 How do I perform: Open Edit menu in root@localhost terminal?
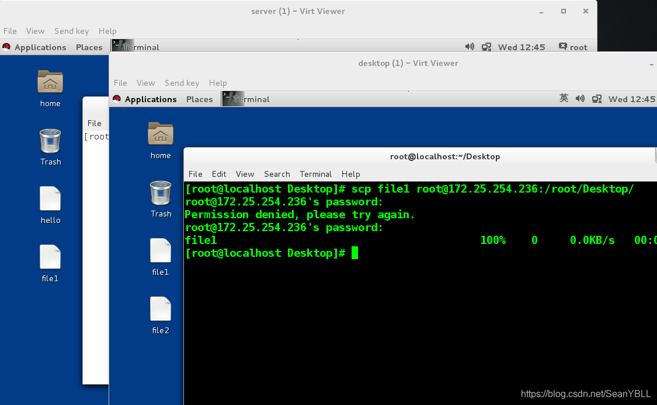point(219,174)
